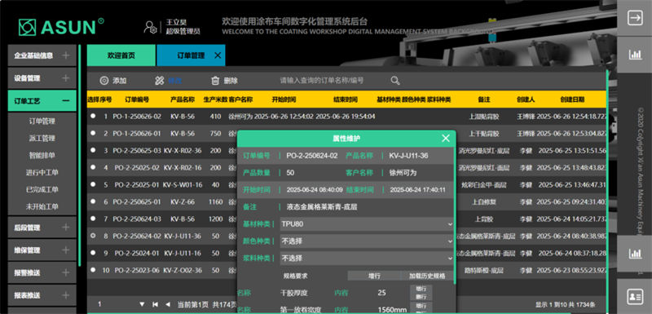The height and width of the screenshot is (314, 652).
Task: Select radio button for row PO-2-25023-06
Action: click(93, 269)
